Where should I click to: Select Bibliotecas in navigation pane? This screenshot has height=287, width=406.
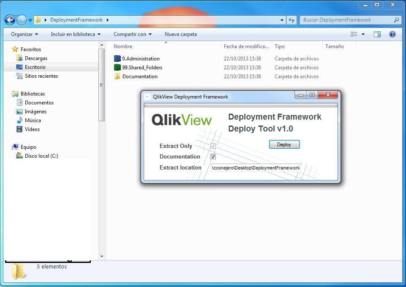33,94
